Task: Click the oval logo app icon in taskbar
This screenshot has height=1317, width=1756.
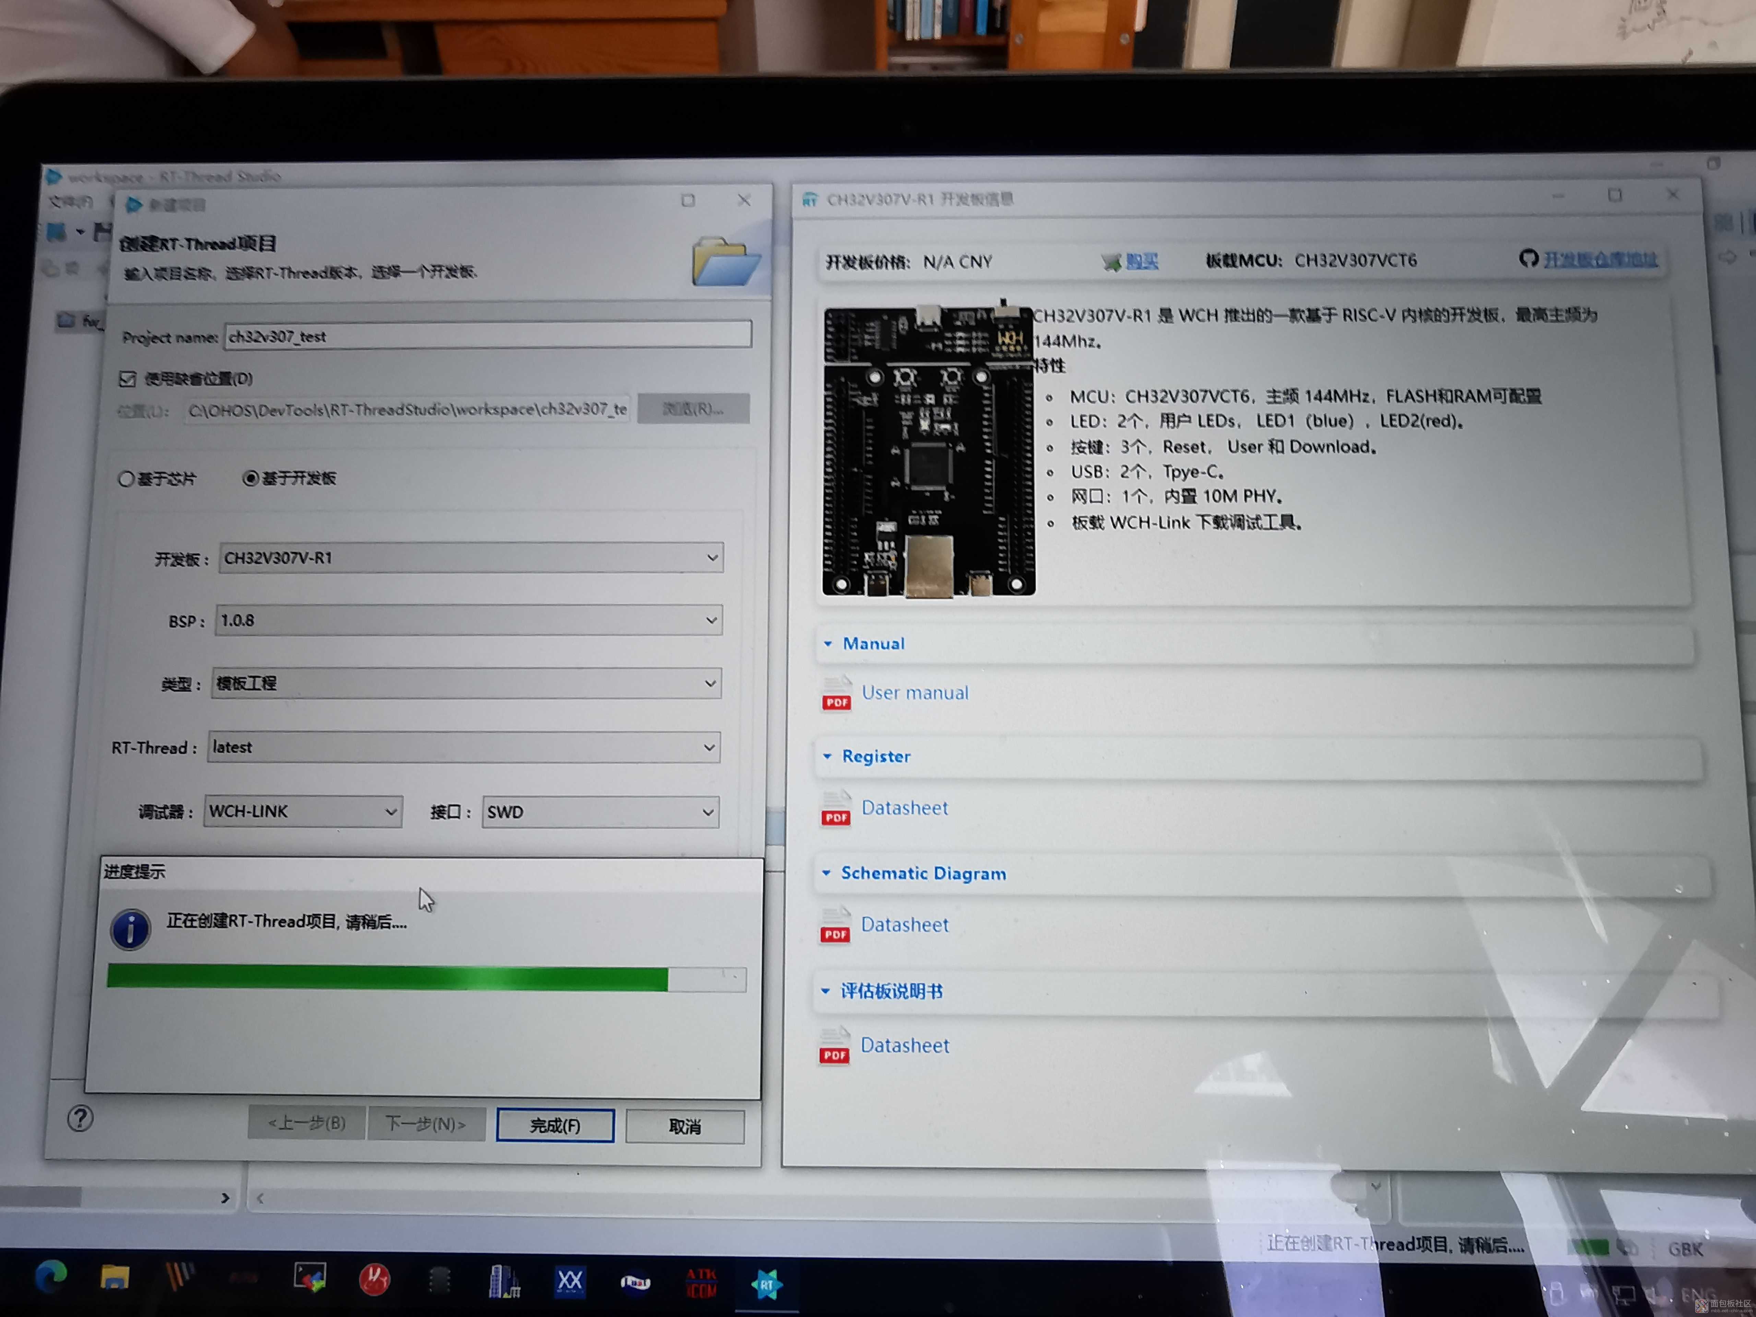Action: coord(635,1282)
